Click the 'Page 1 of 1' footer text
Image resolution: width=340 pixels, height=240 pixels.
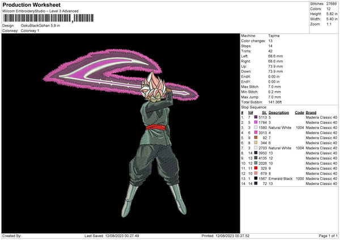click(x=328, y=235)
